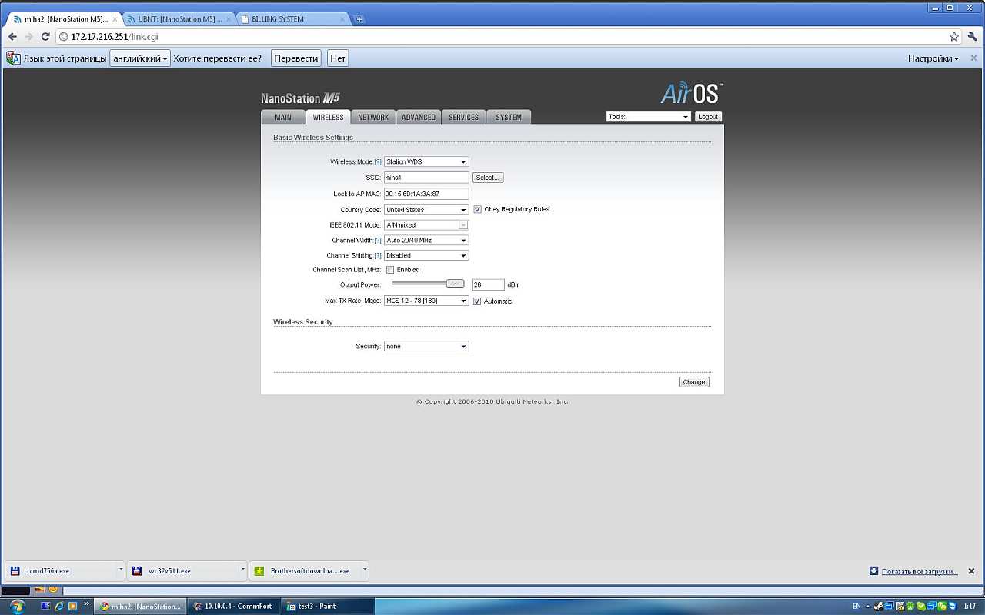The height and width of the screenshot is (615, 985).
Task: Click the Select... button next to SSID
Action: 488,178
